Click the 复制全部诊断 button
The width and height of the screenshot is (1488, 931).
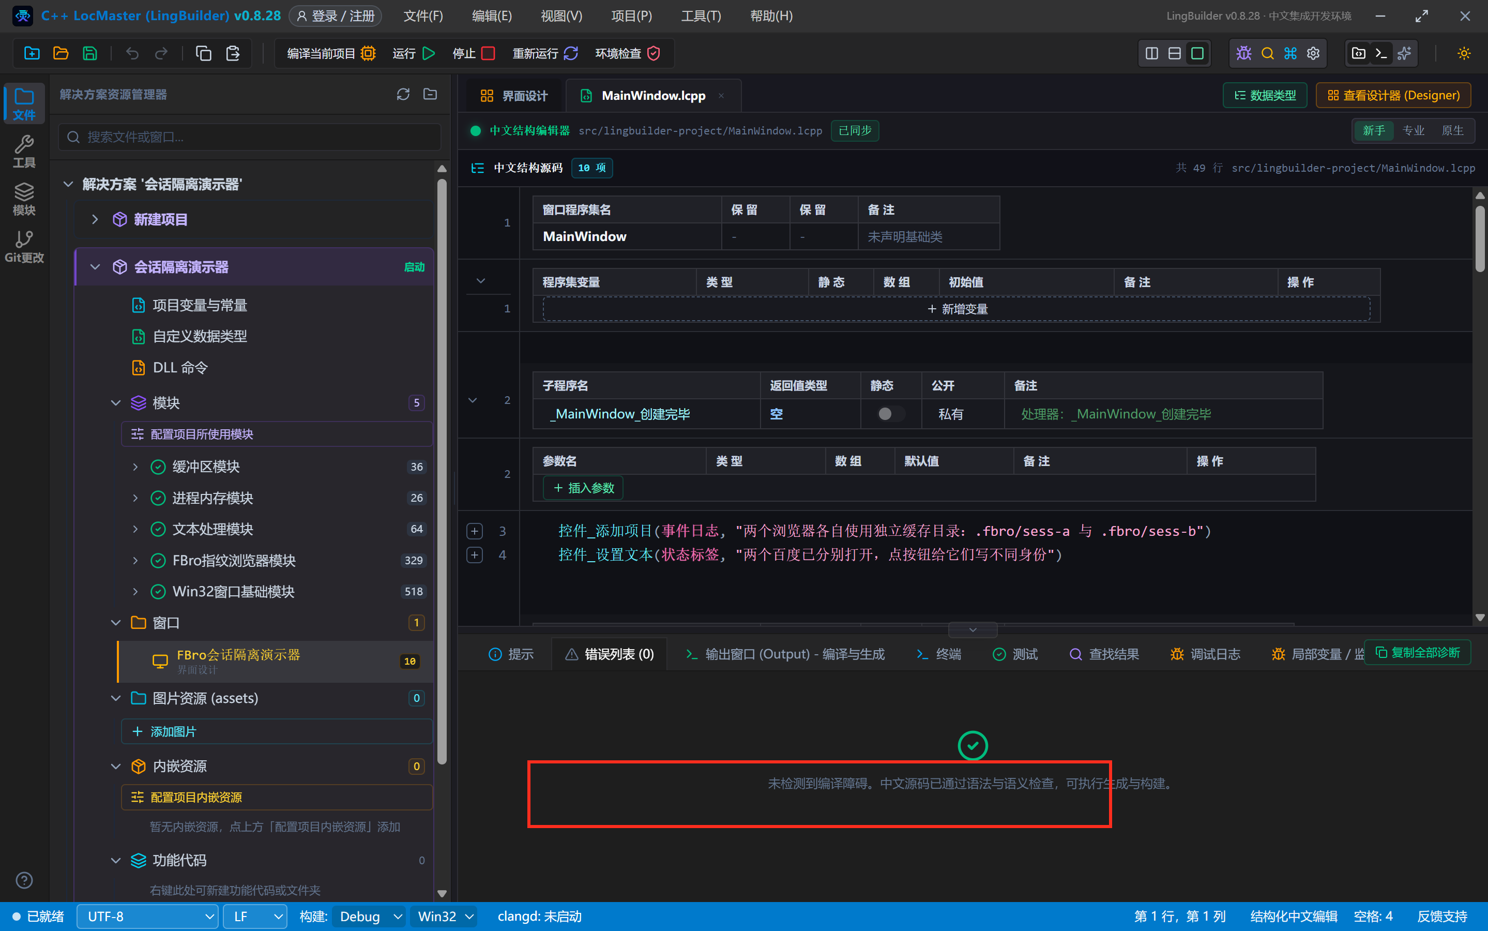(x=1417, y=652)
